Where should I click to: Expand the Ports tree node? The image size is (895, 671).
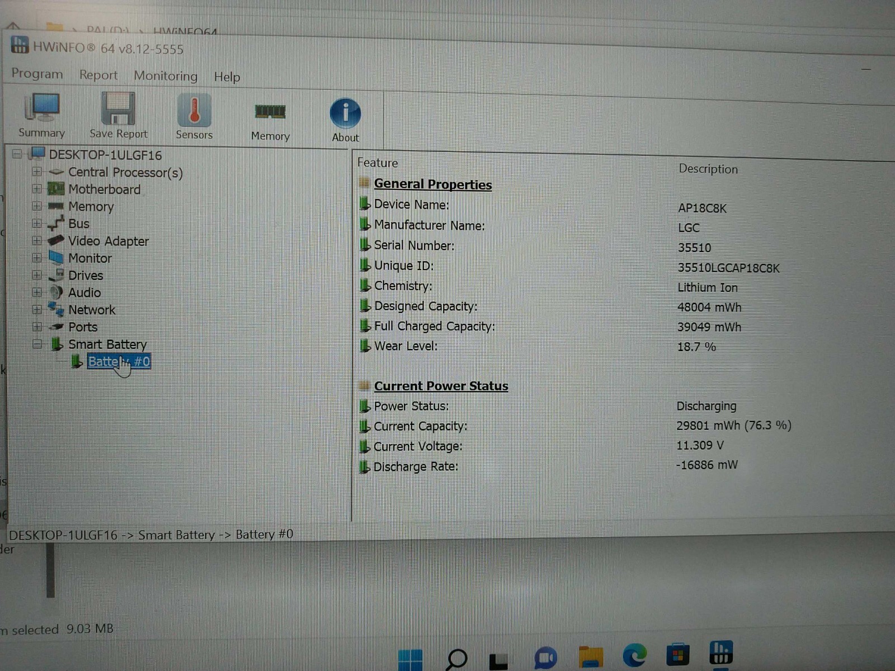37,327
